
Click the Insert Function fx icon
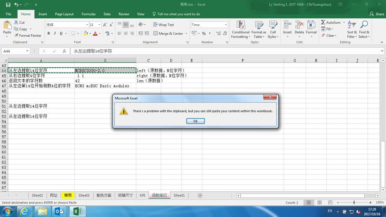click(64, 51)
